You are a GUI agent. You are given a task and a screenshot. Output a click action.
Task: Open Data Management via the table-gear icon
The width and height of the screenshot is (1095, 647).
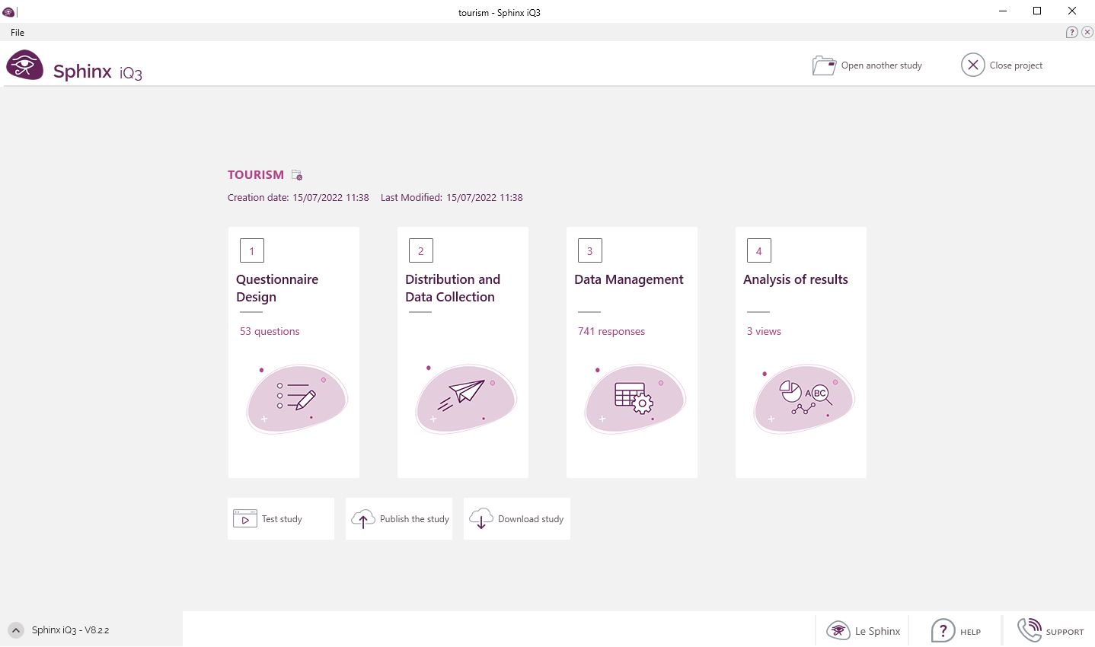[634, 397]
